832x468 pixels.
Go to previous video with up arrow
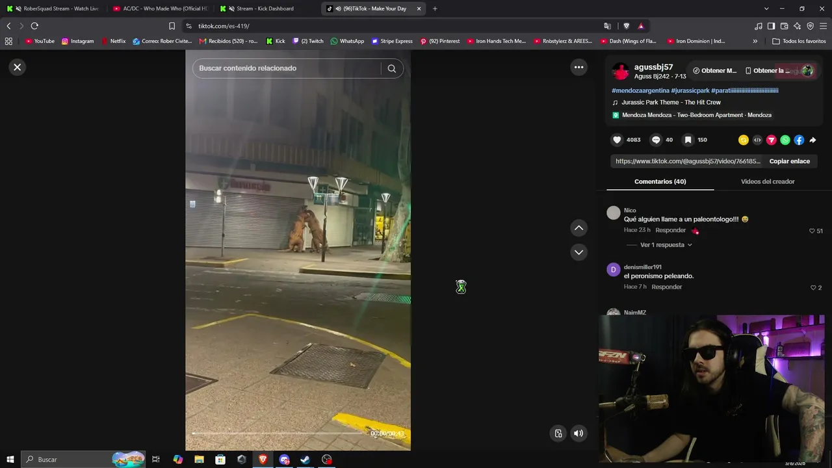[578, 227]
